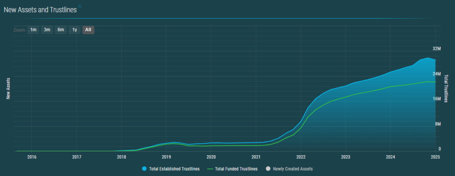Select the All zoom range
This screenshot has height=176, width=455.
pos(88,30)
